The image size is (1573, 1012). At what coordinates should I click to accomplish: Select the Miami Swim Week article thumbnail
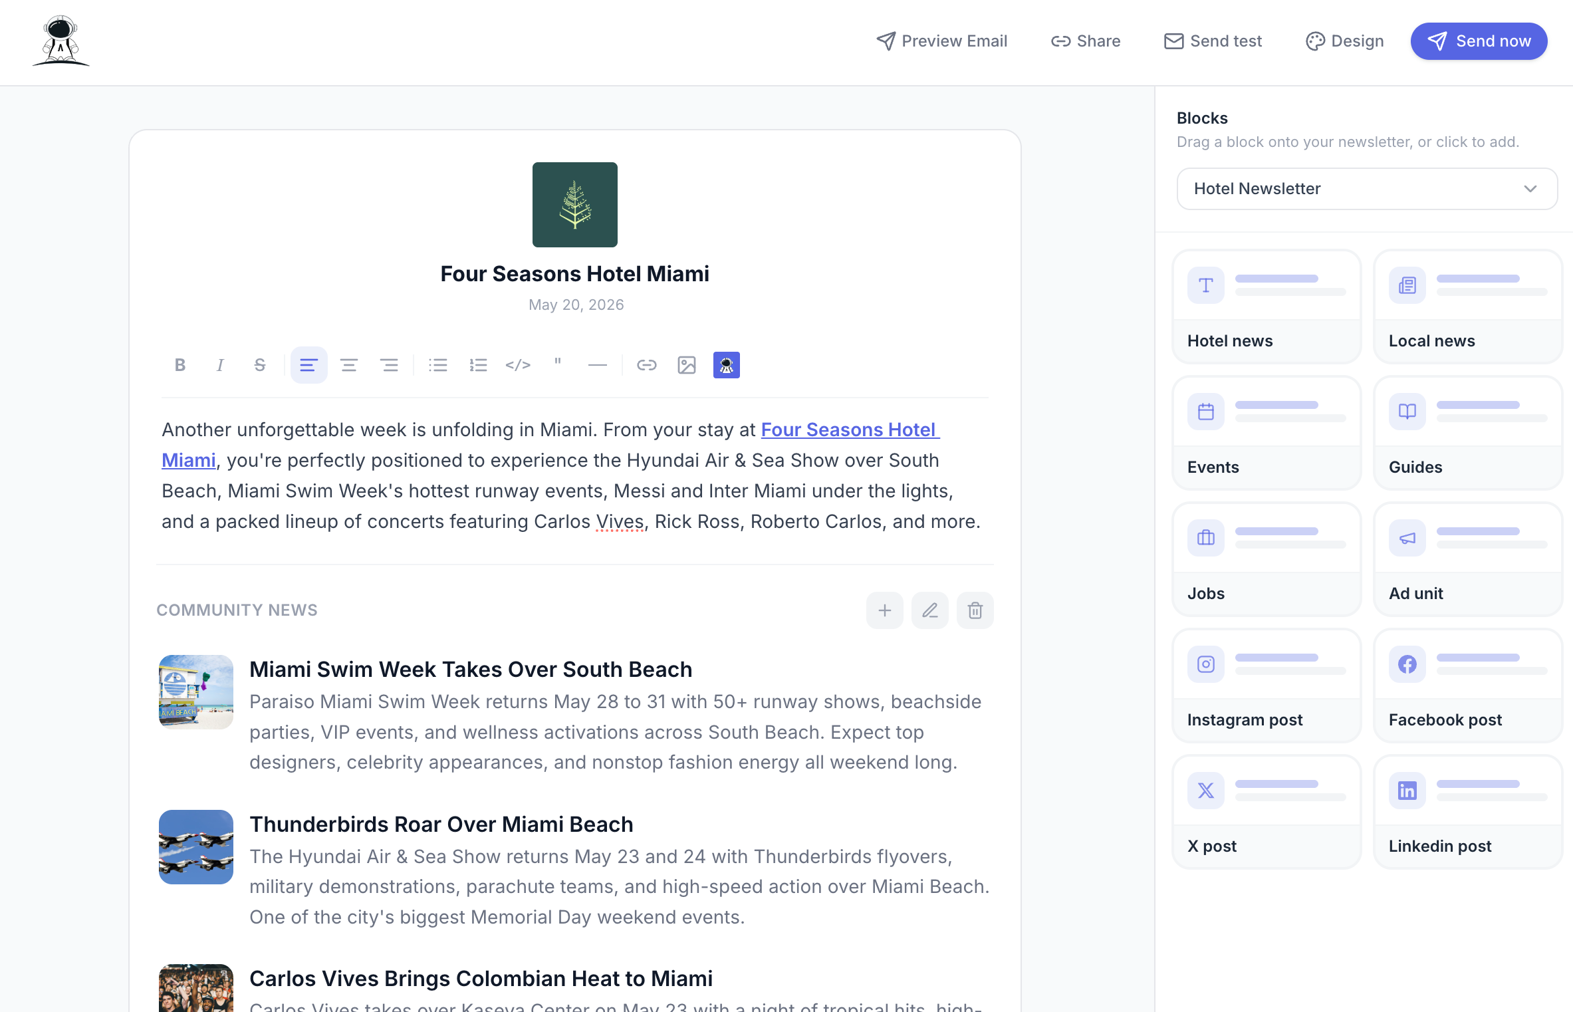click(196, 692)
